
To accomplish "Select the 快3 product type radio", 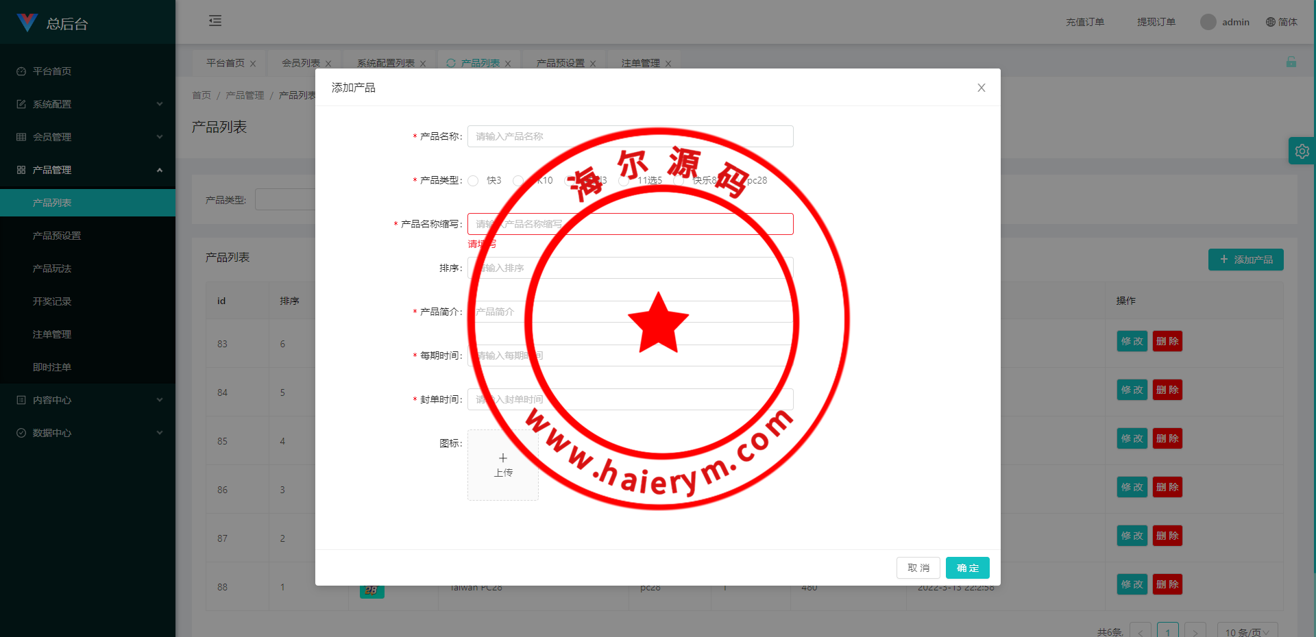I will tap(474, 181).
